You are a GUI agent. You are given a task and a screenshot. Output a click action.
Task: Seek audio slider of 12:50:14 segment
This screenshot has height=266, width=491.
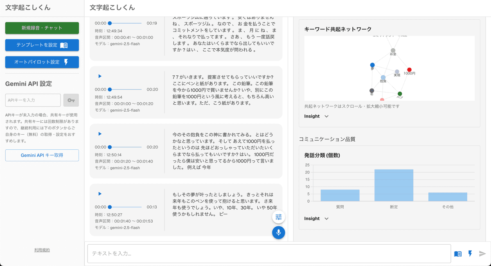(x=126, y=147)
